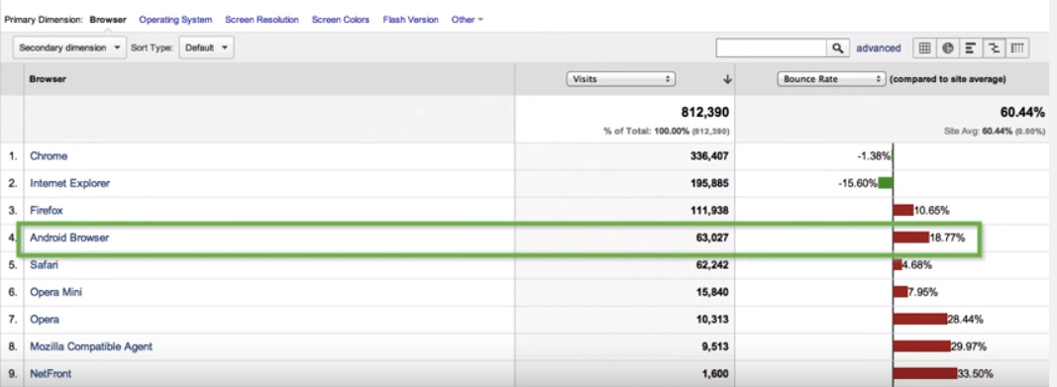Open the Opera row link
Viewport: 1057px width, 387px height.
tap(45, 319)
